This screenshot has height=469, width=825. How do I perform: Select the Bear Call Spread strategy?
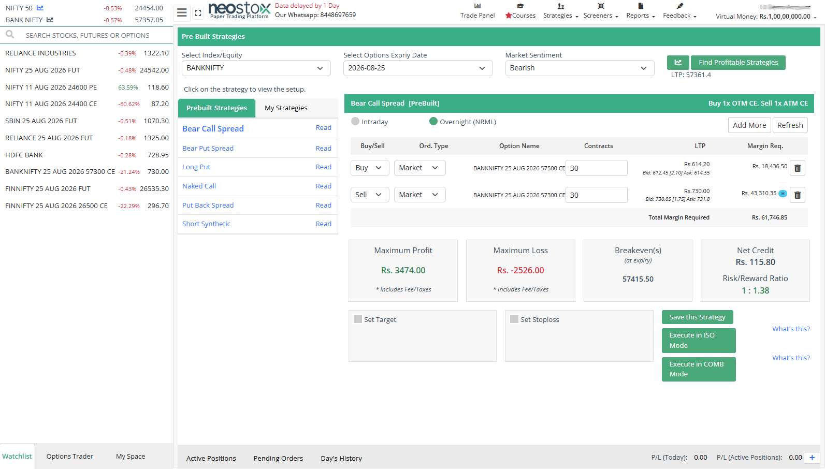pos(213,128)
